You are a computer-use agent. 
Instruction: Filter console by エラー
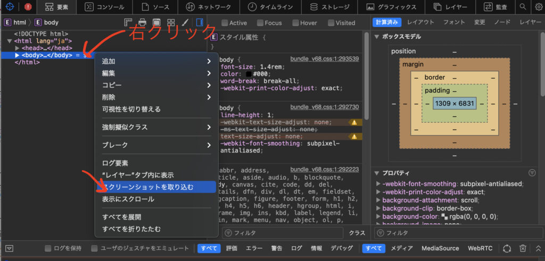pos(254,248)
